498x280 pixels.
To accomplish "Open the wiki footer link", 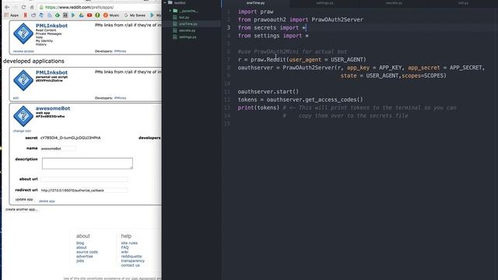I will click(x=124, y=252).
